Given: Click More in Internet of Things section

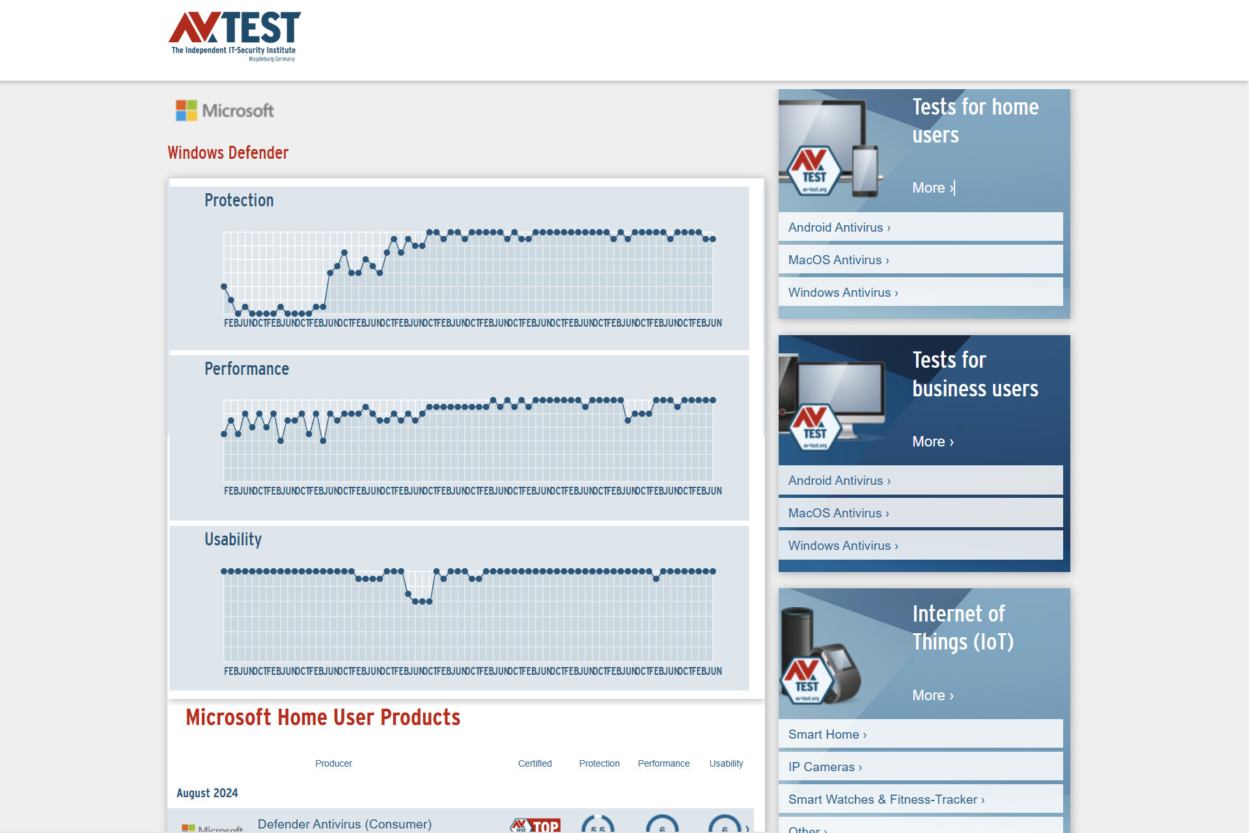Looking at the screenshot, I should click(933, 694).
